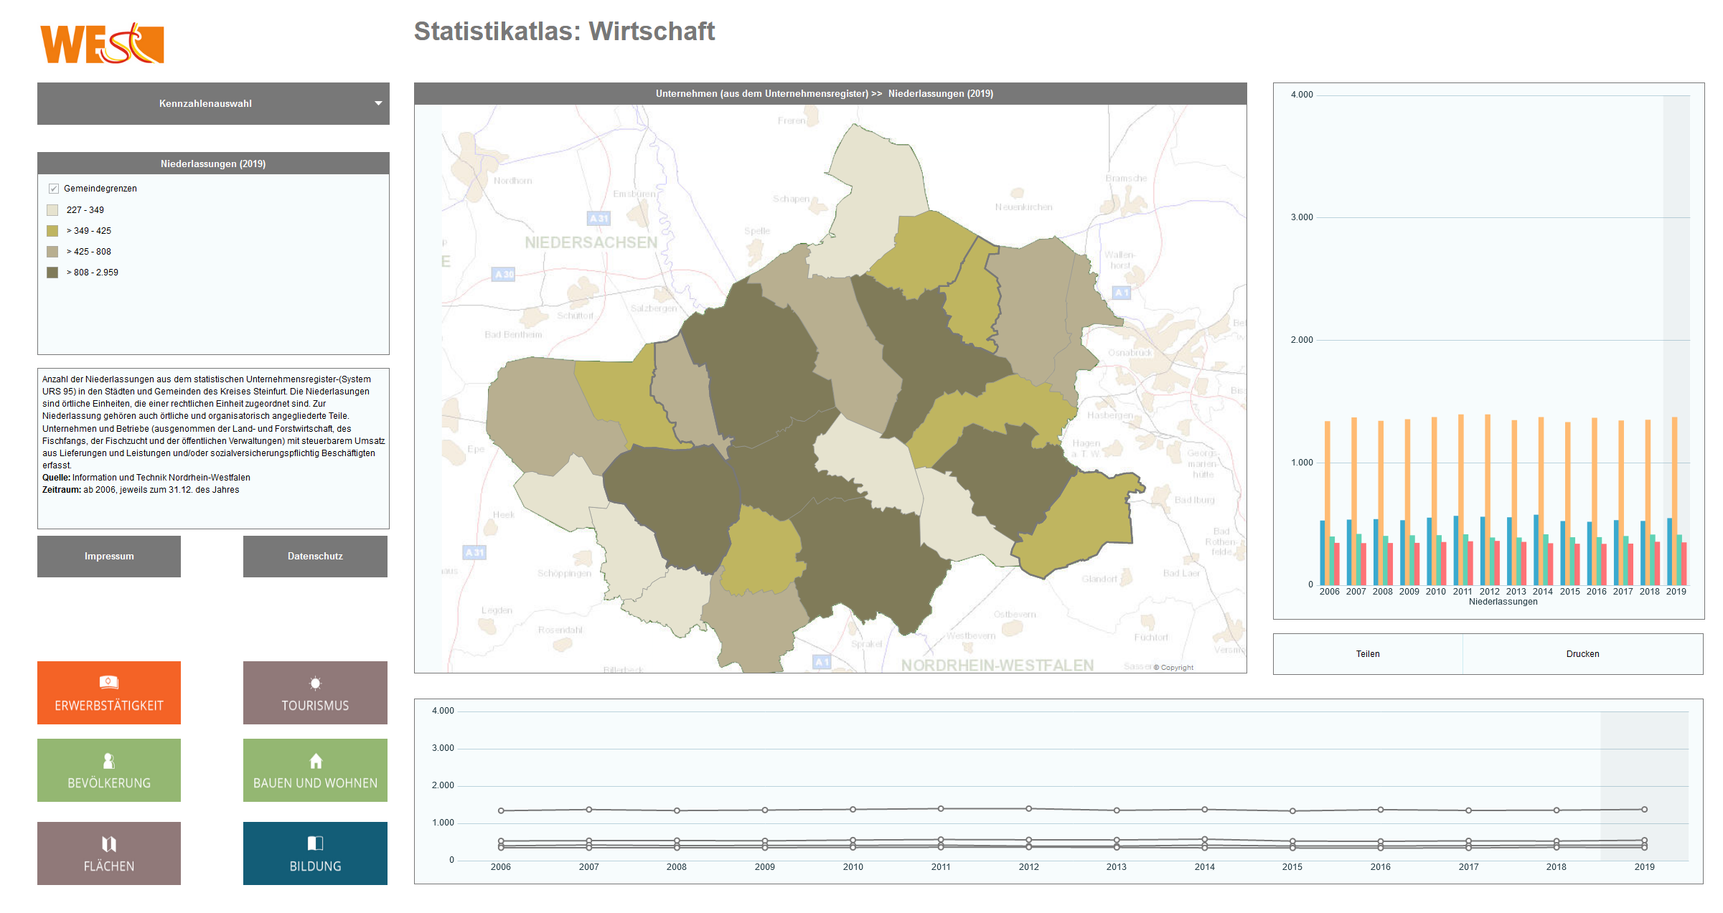The width and height of the screenshot is (1723, 913).
Task: Open the BAUEN UND WOHNEN category label
Action: [x=315, y=783]
